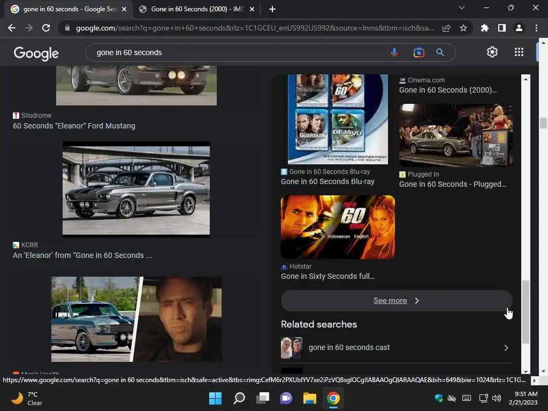View site security lock info

click(x=67, y=28)
